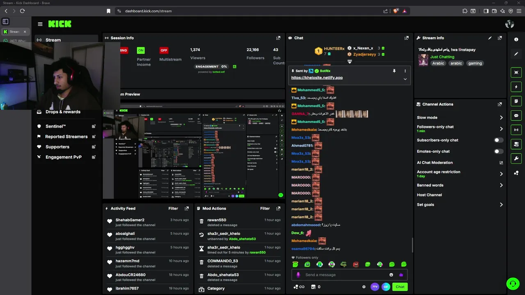Open the pinned message options menu

405,71
